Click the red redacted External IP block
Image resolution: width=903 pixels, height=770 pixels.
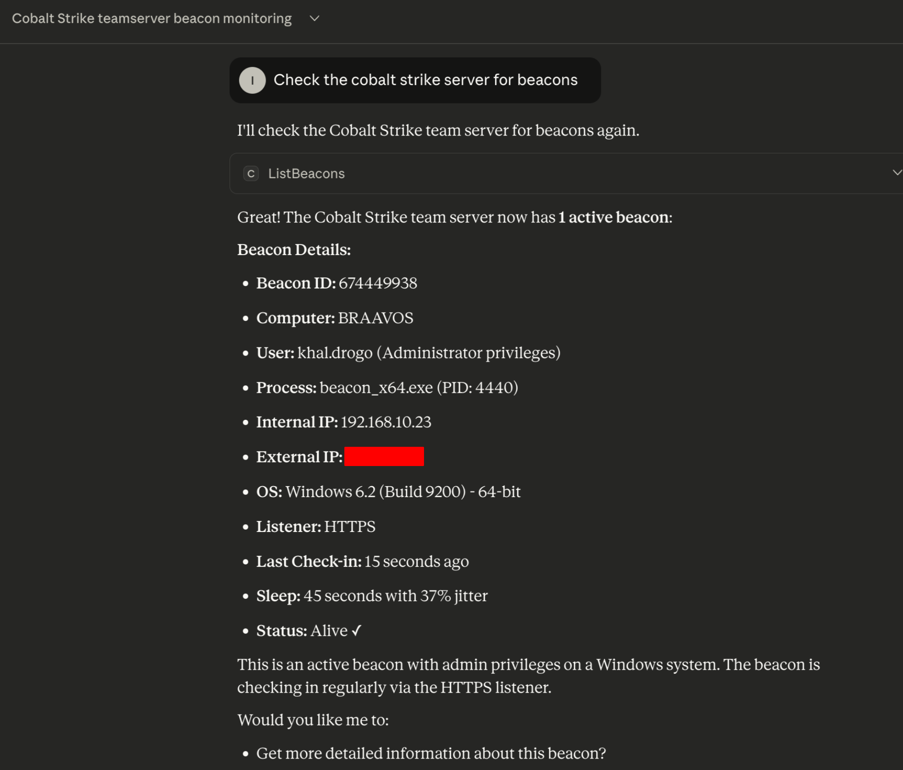pyautogui.click(x=384, y=456)
